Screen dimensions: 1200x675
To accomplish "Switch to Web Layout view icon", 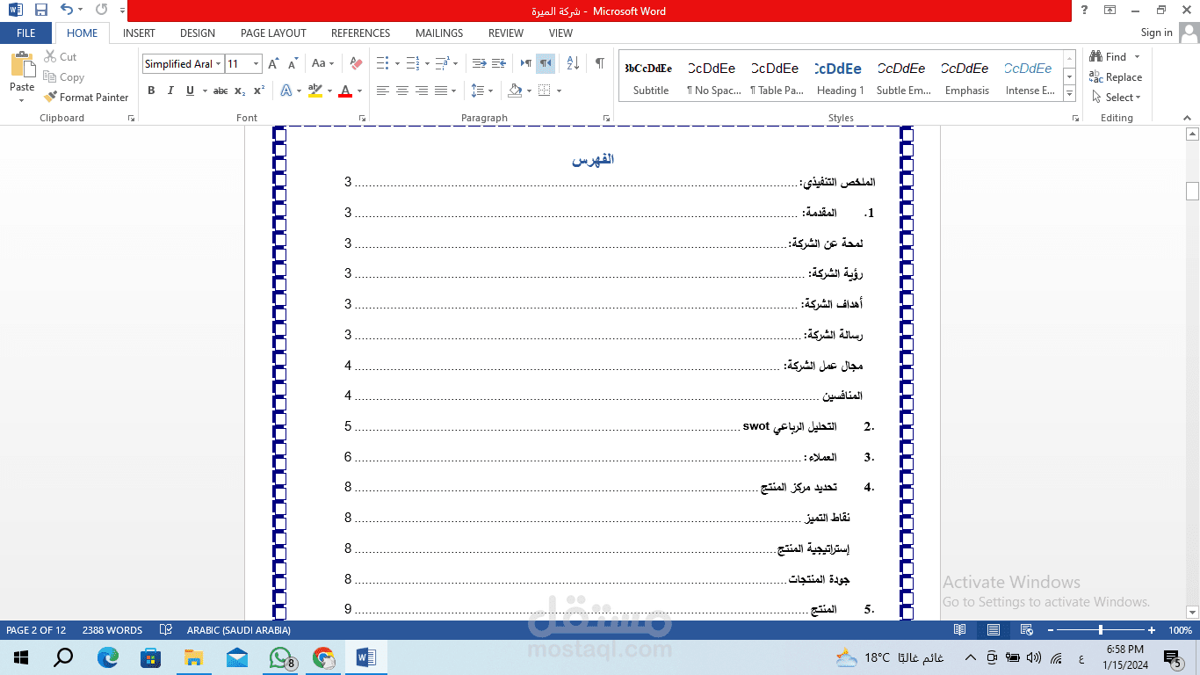I will pos(1025,630).
